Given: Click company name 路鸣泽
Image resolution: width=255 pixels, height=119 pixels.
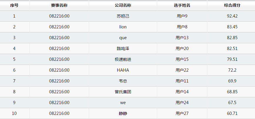Looking at the screenshot, I should click(x=123, y=49).
